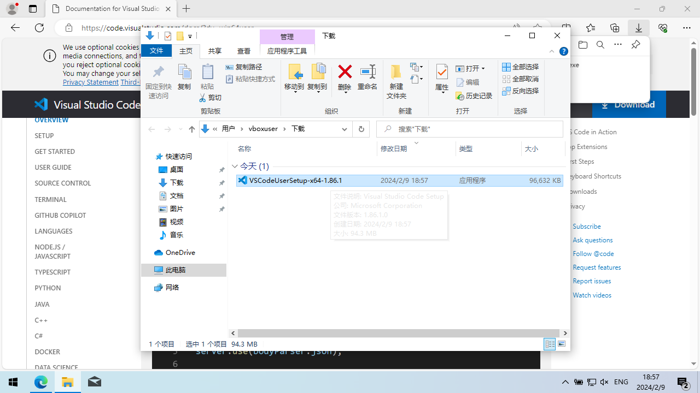Open the New item dropdown icon
Image resolution: width=700 pixels, height=393 pixels.
(417, 67)
